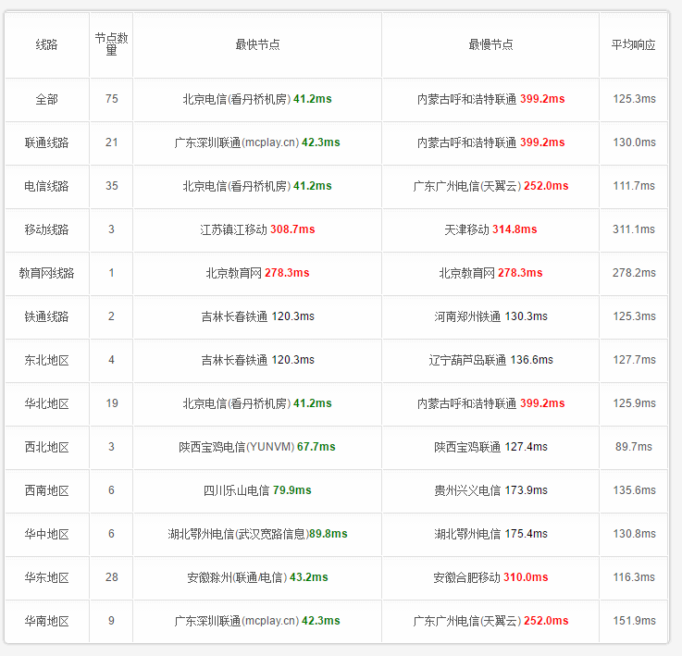Click 安徽合肥移动 310.0ms cell

[490, 577]
